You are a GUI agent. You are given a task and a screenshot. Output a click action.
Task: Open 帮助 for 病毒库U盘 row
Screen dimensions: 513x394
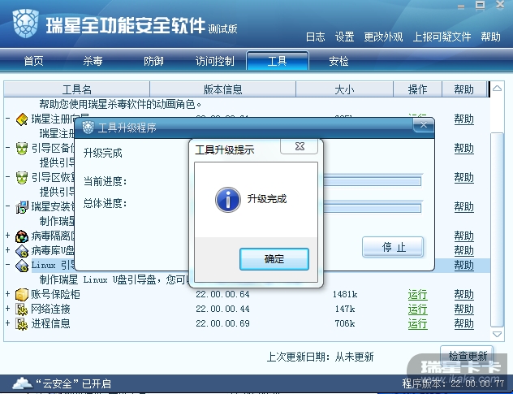pos(464,251)
